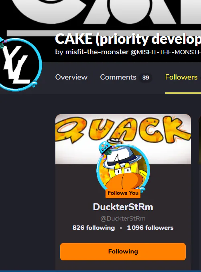View the 826 following count
This screenshot has height=272, width=201.
pos(93,228)
